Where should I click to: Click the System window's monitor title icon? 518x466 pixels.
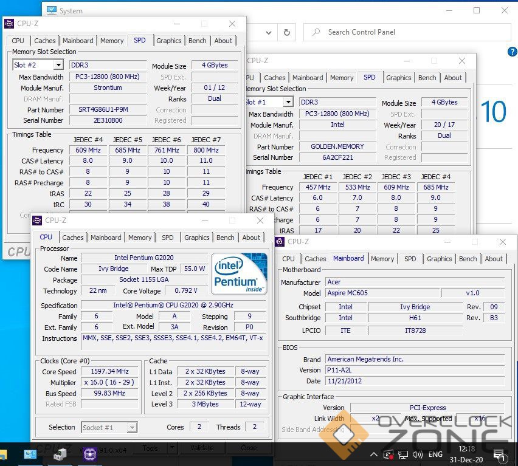pyautogui.click(x=52, y=10)
